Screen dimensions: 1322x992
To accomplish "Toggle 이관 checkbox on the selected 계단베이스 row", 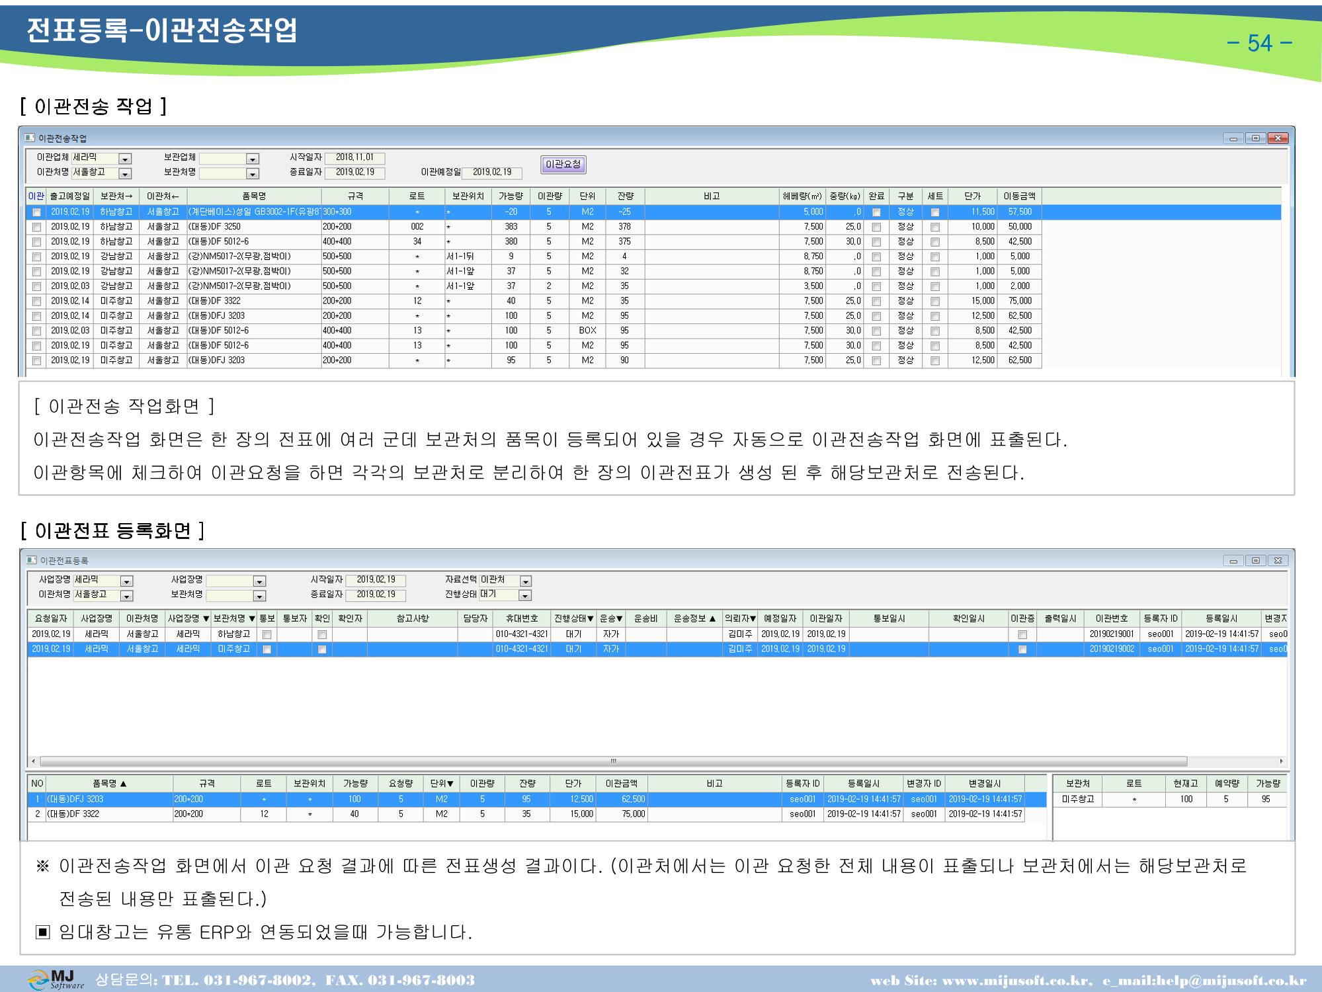I will [x=36, y=212].
